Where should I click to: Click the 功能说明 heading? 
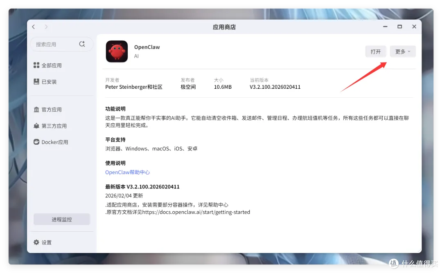point(115,109)
